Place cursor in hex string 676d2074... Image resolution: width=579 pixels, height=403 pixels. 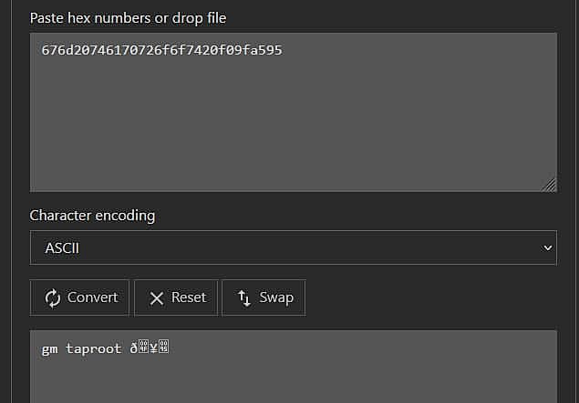[x=161, y=50]
